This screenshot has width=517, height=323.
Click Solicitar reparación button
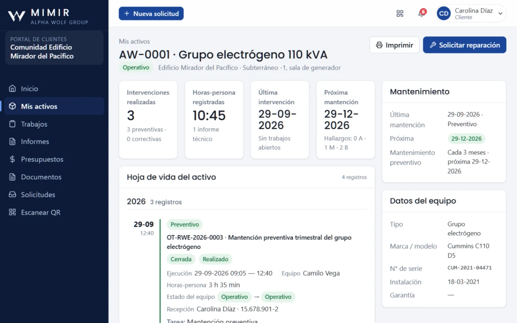click(x=464, y=45)
